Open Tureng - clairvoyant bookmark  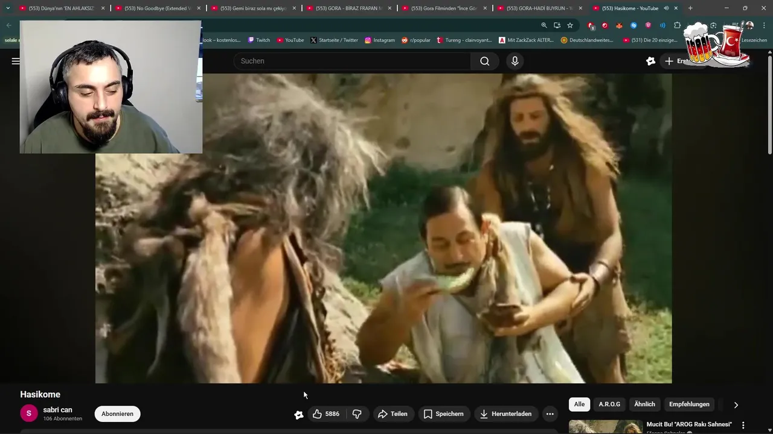[x=464, y=40]
